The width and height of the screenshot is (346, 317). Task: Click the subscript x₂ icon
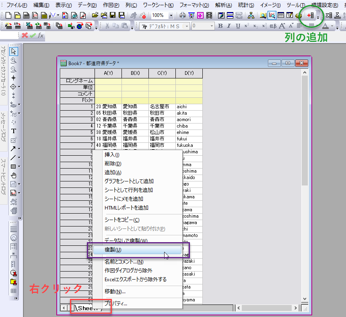click(x=255, y=26)
